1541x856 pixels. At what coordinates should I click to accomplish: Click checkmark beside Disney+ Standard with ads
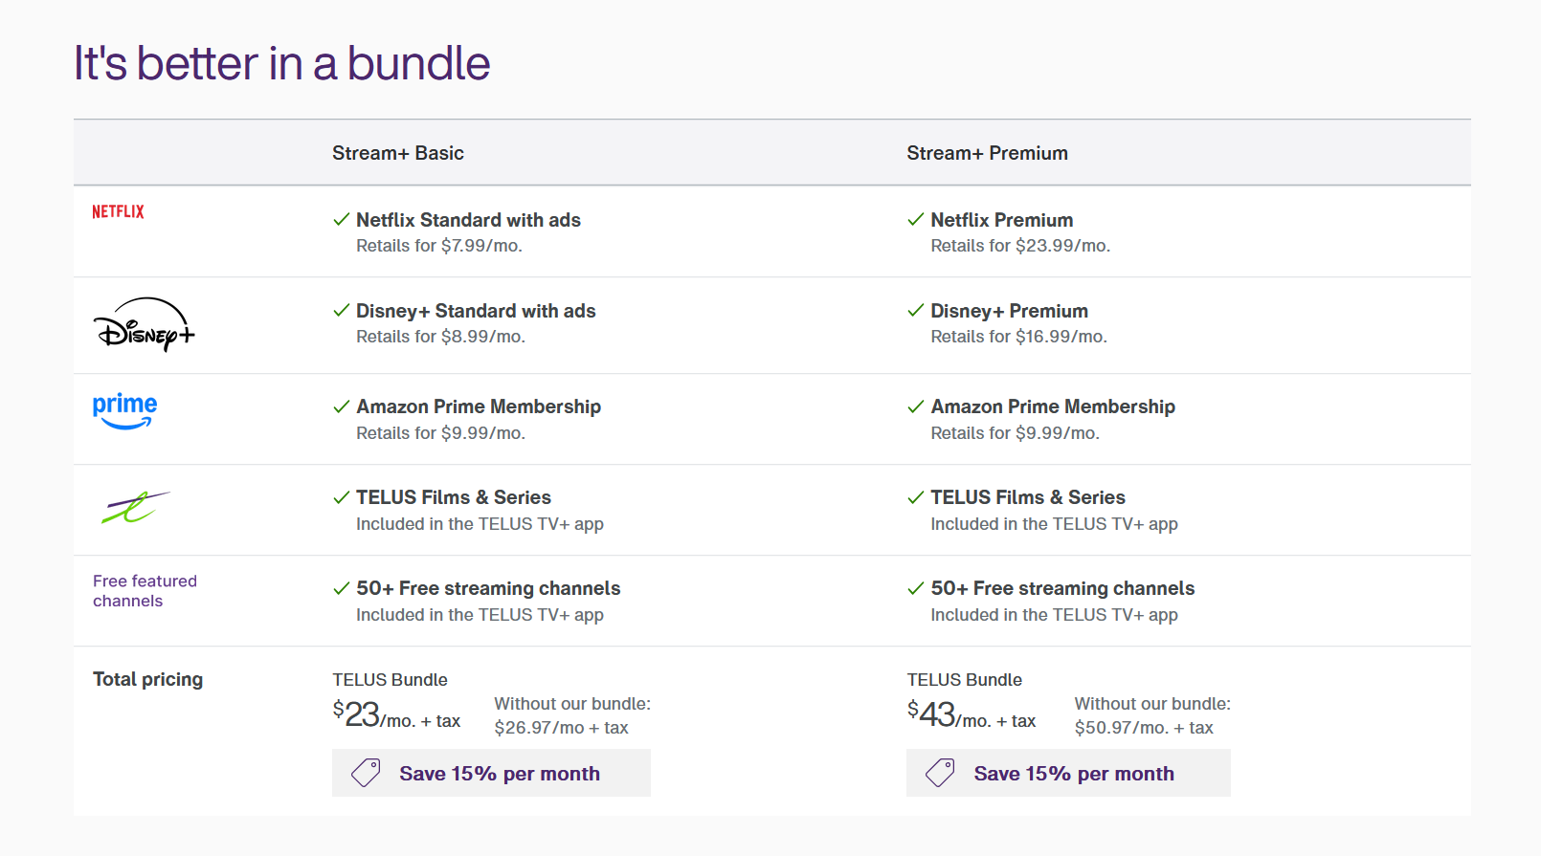tap(341, 311)
